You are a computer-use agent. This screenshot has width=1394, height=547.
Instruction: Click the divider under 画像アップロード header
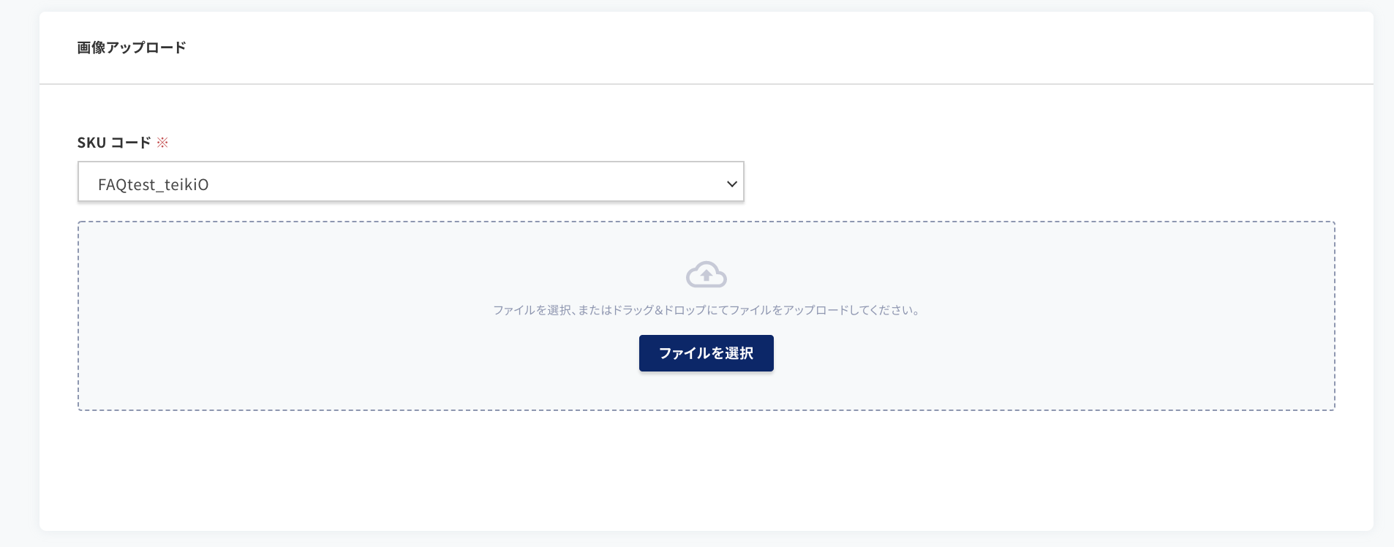click(706, 84)
